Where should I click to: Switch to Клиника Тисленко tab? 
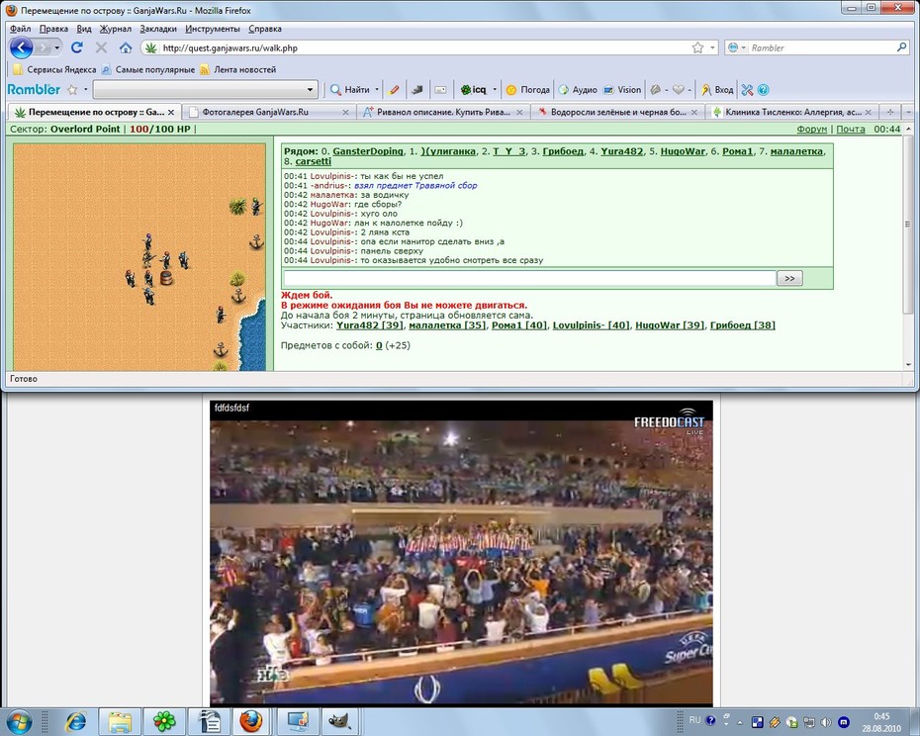click(792, 112)
